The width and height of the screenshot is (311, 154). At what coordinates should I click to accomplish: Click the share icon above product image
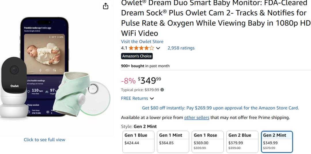106,6
